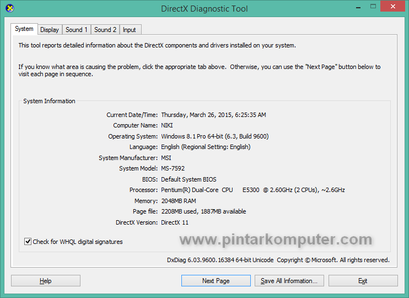Click the Microsoft copyright notice text
The width and height of the screenshot is (409, 298).
(x=333, y=260)
